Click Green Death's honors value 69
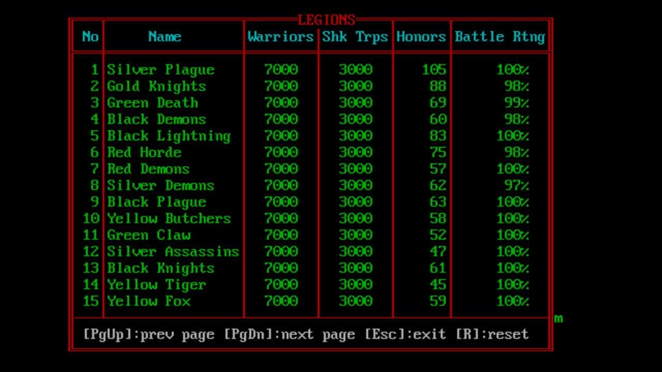This screenshot has width=662, height=372. 438,103
